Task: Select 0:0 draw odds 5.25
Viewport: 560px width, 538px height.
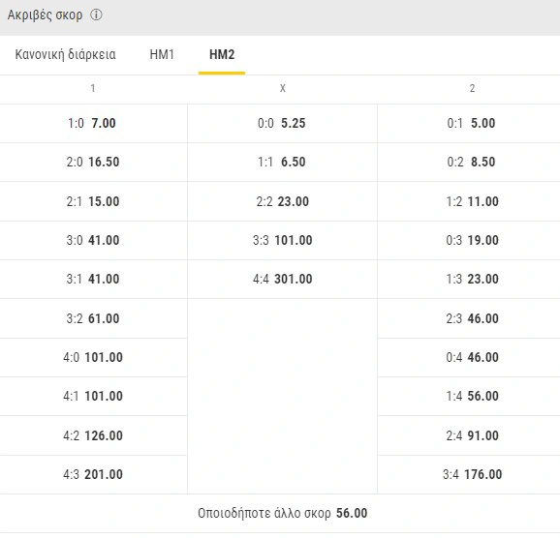Action: click(x=282, y=124)
